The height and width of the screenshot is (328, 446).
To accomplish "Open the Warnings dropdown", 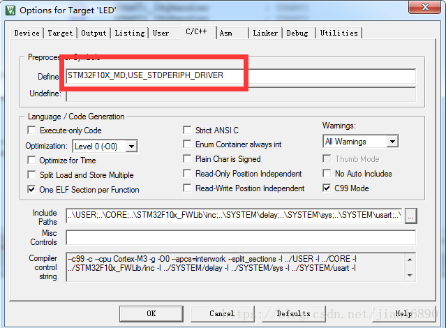I will 392,142.
